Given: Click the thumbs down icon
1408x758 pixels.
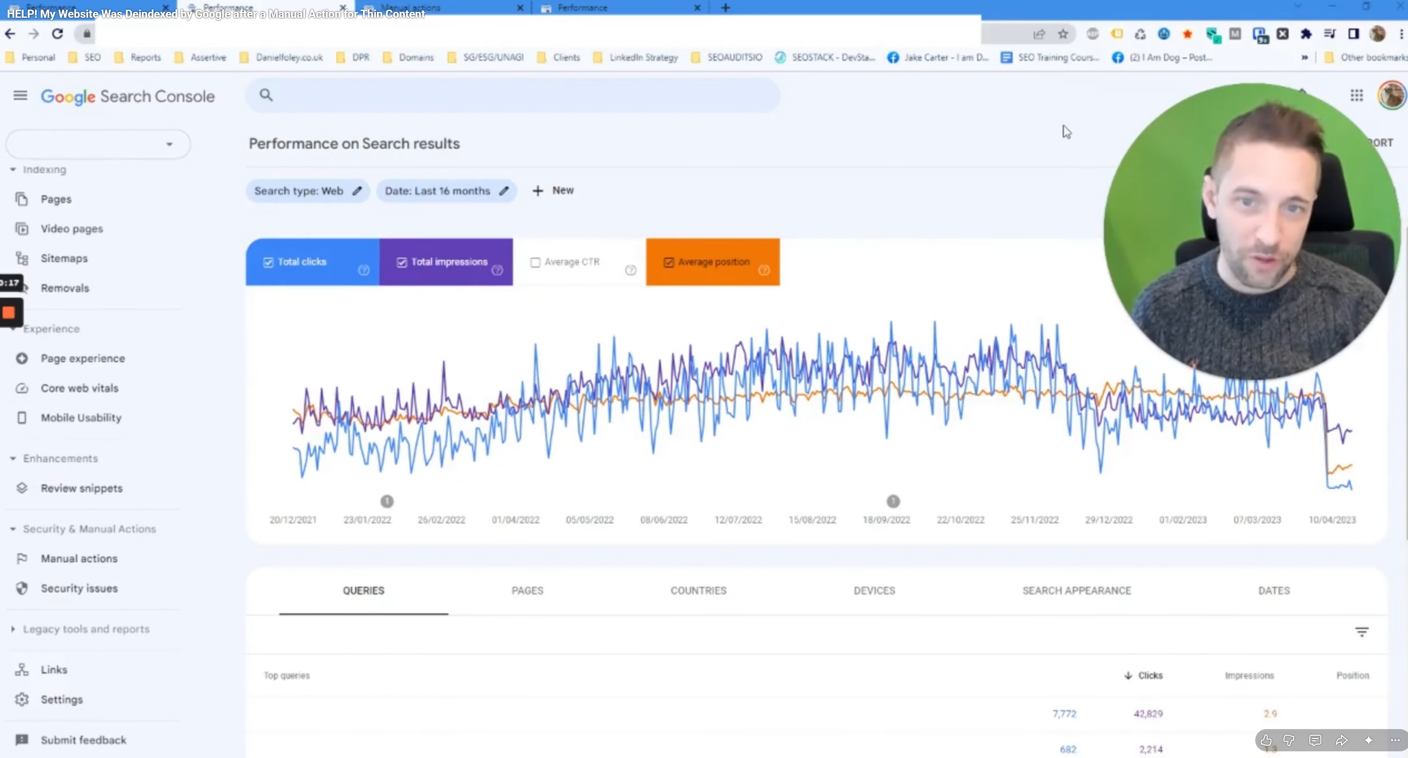Looking at the screenshot, I should (1289, 741).
